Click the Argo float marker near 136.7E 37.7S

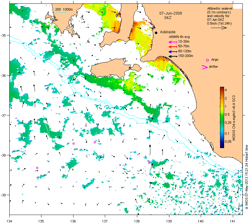click(95, 142)
